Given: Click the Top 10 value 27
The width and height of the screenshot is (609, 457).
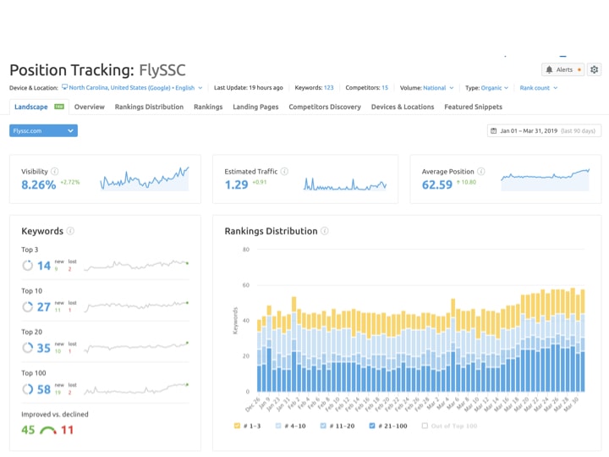Looking at the screenshot, I should [44, 307].
